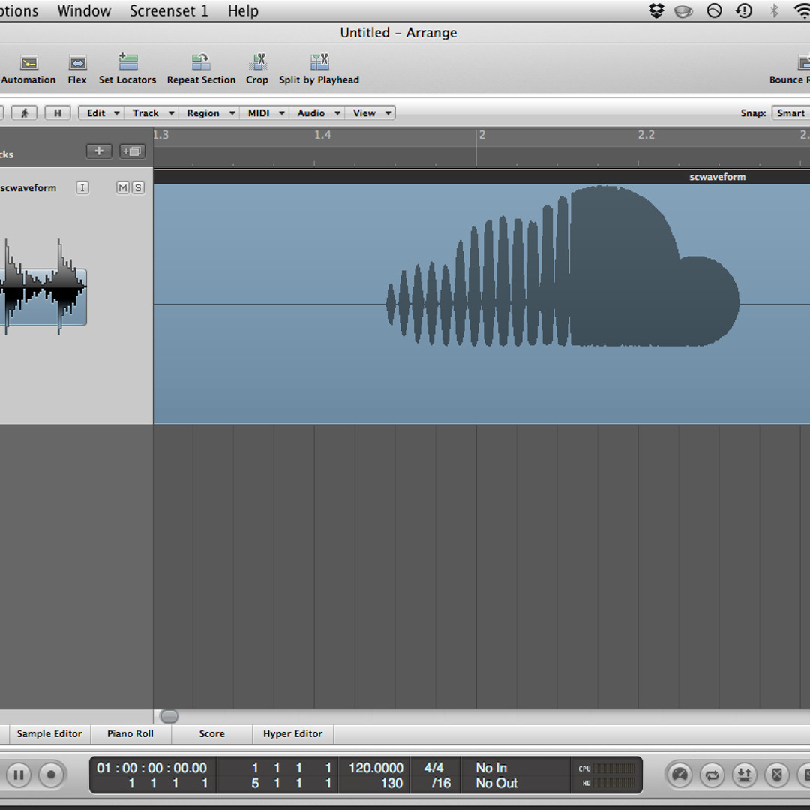Click the duplicate track button

(x=132, y=151)
